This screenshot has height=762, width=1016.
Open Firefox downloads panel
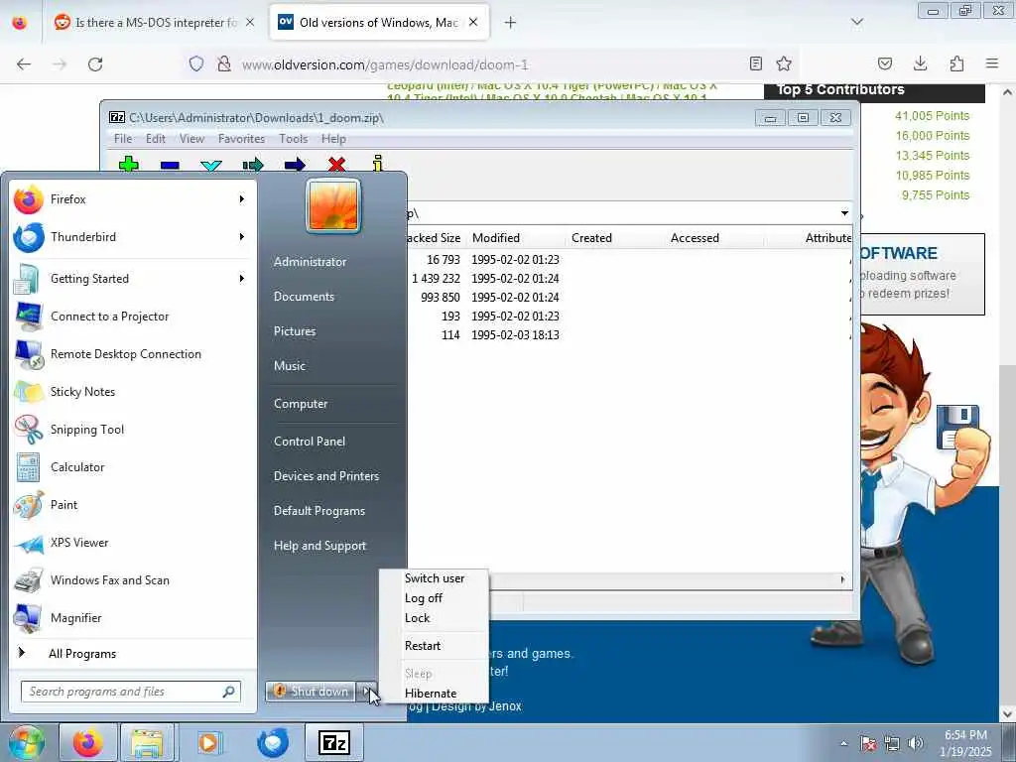[x=920, y=63]
